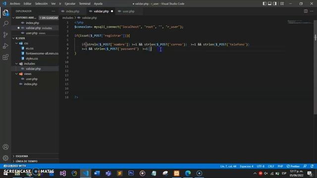Click validar.php in the breadcrumb
The width and height of the screenshot is (317, 178).
[89, 18]
